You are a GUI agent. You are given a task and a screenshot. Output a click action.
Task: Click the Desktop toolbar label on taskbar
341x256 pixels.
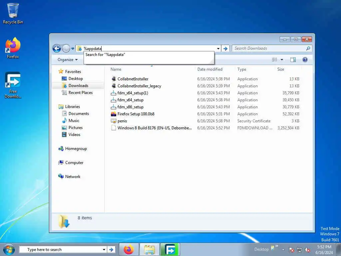point(261,249)
